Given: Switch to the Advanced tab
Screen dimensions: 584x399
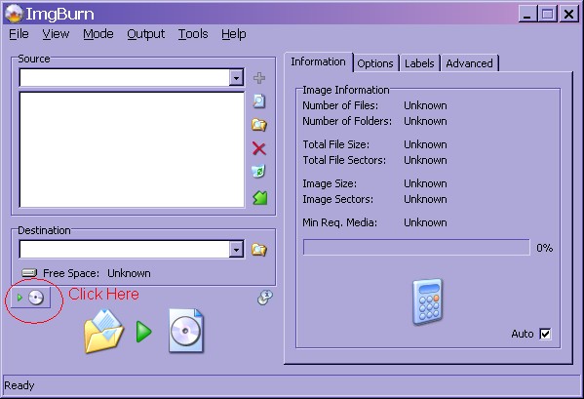Looking at the screenshot, I should pyautogui.click(x=469, y=63).
